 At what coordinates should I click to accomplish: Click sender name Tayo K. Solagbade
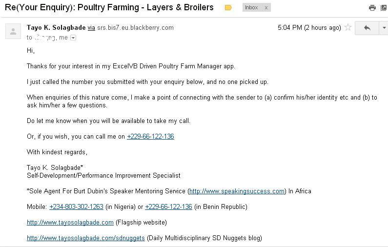[x=56, y=27]
